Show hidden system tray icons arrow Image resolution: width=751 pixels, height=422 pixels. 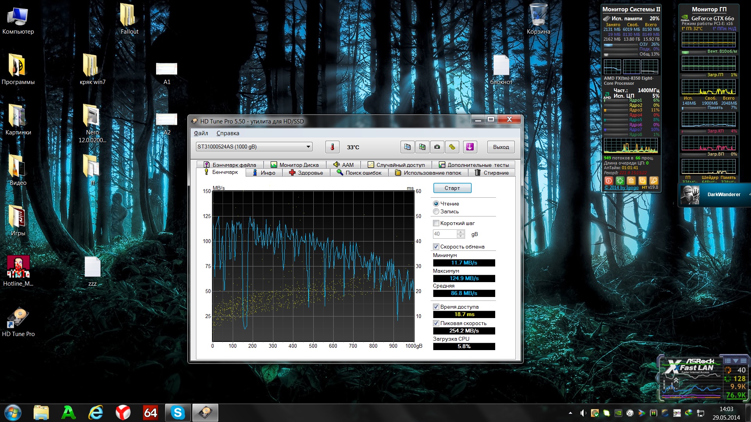[570, 413]
